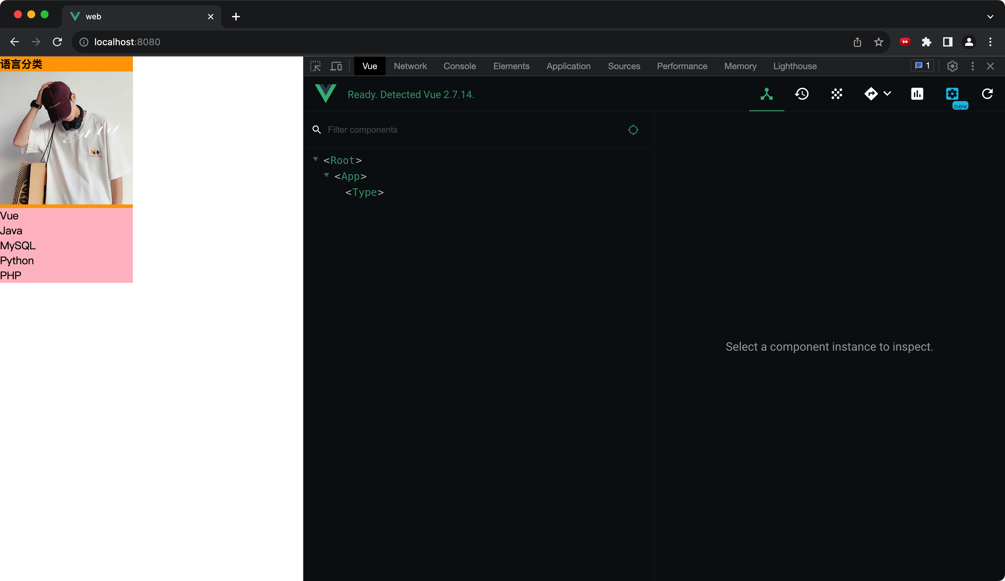The image size is (1005, 581).
Task: Collapse the Root tree node arrow
Action: (315, 160)
